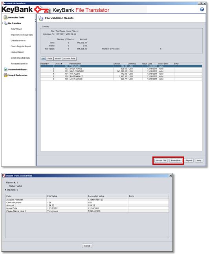
Task: Click amount 142,599.00 cell
Action: (x=120, y=71)
